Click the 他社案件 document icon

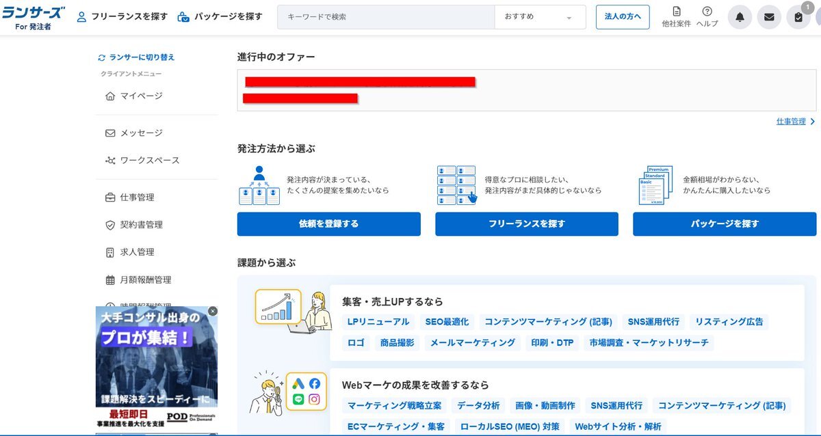coord(677,11)
